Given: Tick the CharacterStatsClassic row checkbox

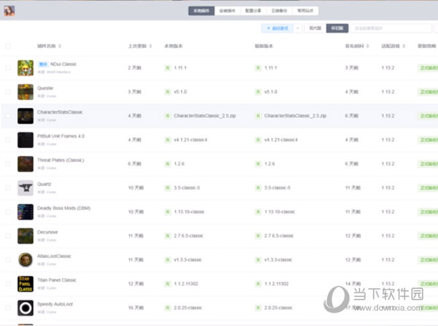Looking at the screenshot, I should click(x=8, y=116).
